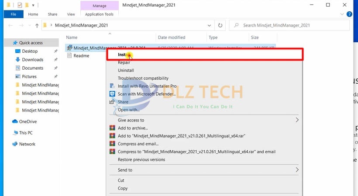
Task: Open address bar history dropdown
Action: (x=209, y=25)
